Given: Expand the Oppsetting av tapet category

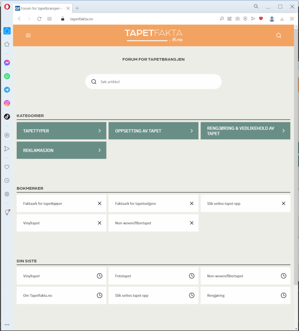Looking at the screenshot, I should [153, 131].
